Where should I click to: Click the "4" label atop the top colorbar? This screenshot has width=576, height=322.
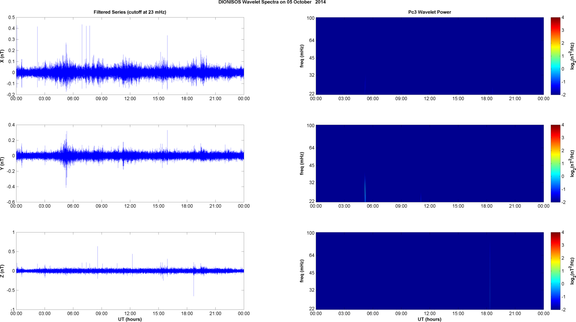click(x=563, y=18)
